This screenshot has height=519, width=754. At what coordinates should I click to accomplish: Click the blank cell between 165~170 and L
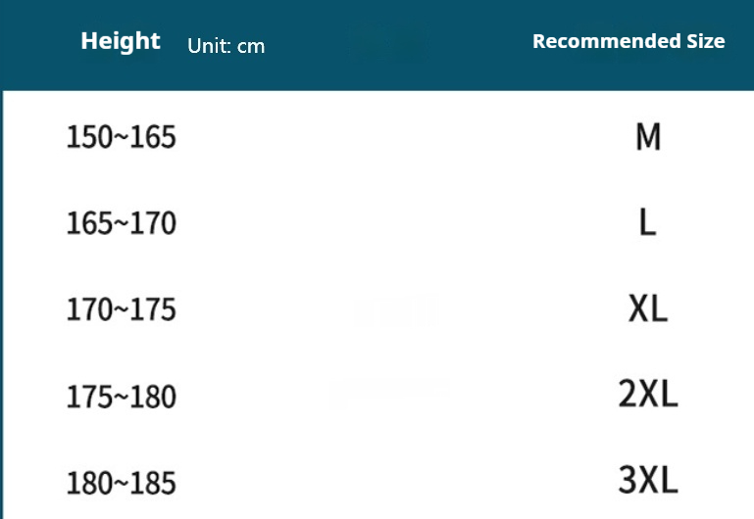tap(404, 223)
